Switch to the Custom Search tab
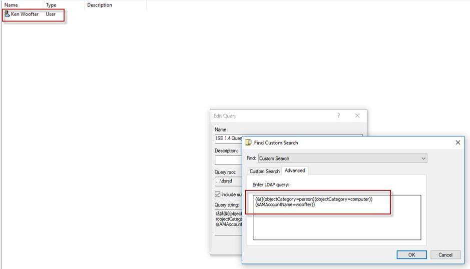The width and height of the screenshot is (470, 269). point(264,171)
